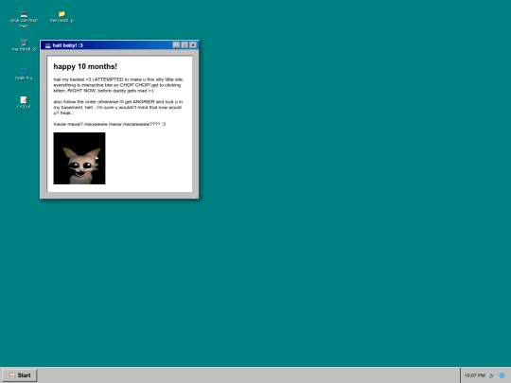Click the volume speaker icon in system tray

click(491, 375)
